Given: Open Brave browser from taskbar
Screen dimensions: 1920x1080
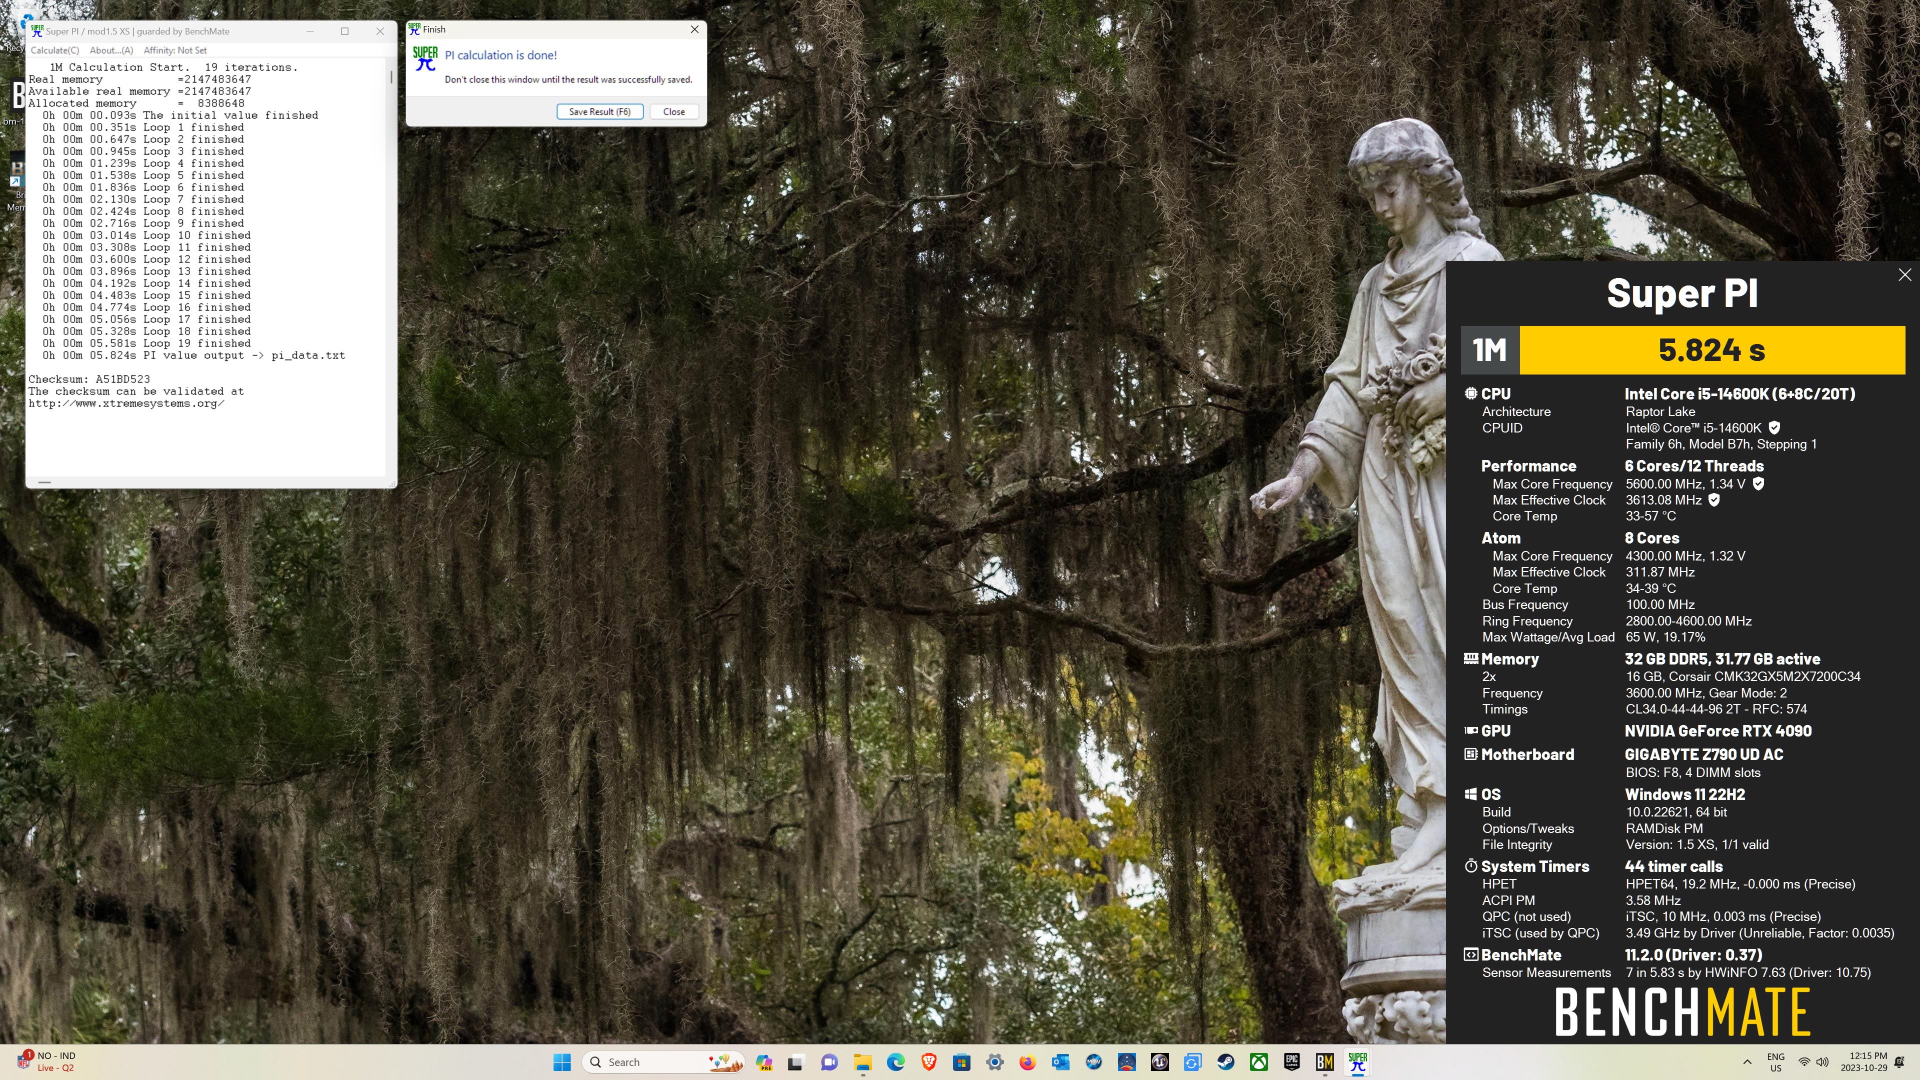Looking at the screenshot, I should coord(928,1062).
